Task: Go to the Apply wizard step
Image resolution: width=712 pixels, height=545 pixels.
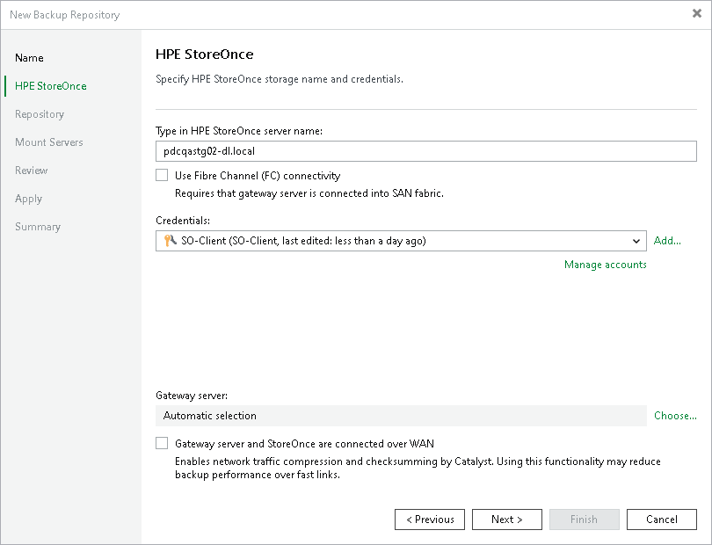Action: pyautogui.click(x=29, y=199)
